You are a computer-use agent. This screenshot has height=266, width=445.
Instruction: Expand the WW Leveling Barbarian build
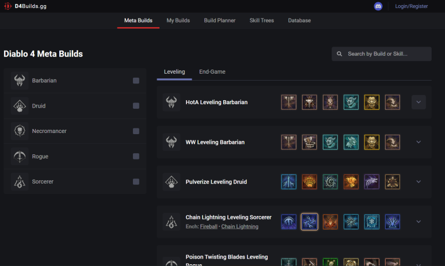[x=419, y=142]
